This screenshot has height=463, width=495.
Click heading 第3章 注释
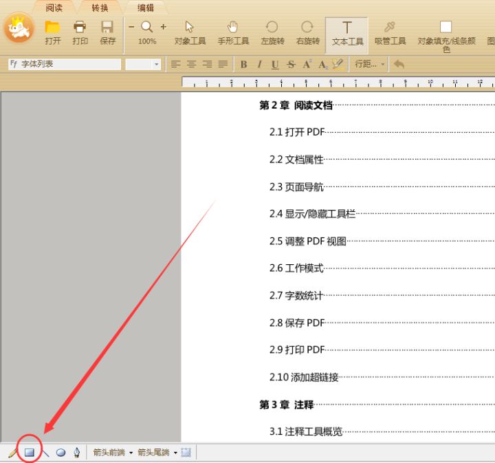pyautogui.click(x=286, y=405)
